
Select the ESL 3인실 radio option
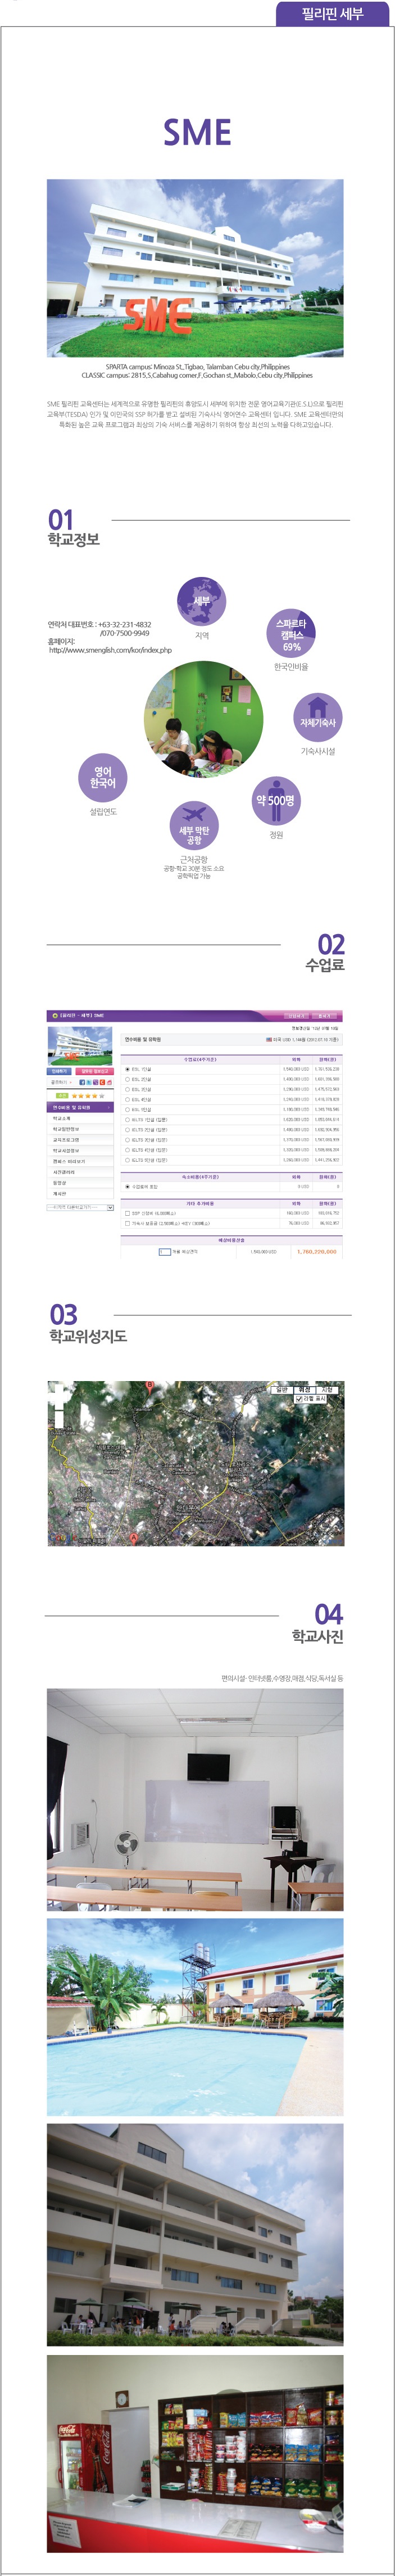point(127,1089)
